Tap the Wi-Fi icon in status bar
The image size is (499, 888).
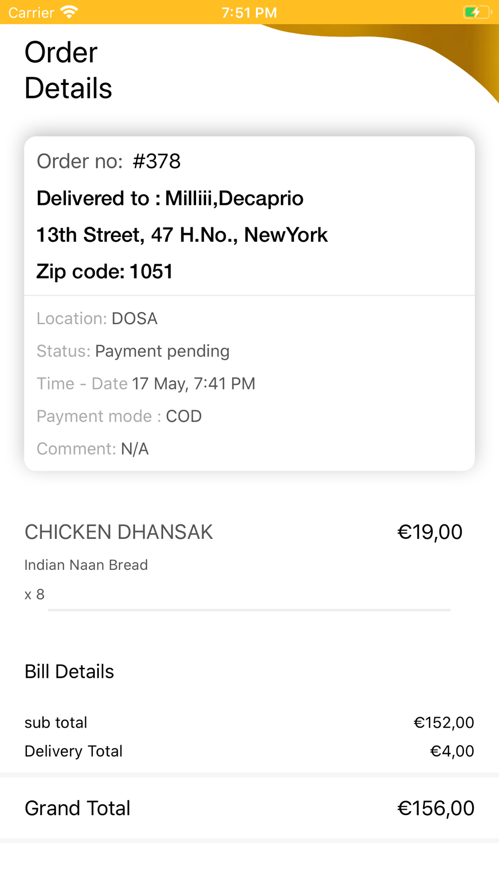click(x=69, y=12)
